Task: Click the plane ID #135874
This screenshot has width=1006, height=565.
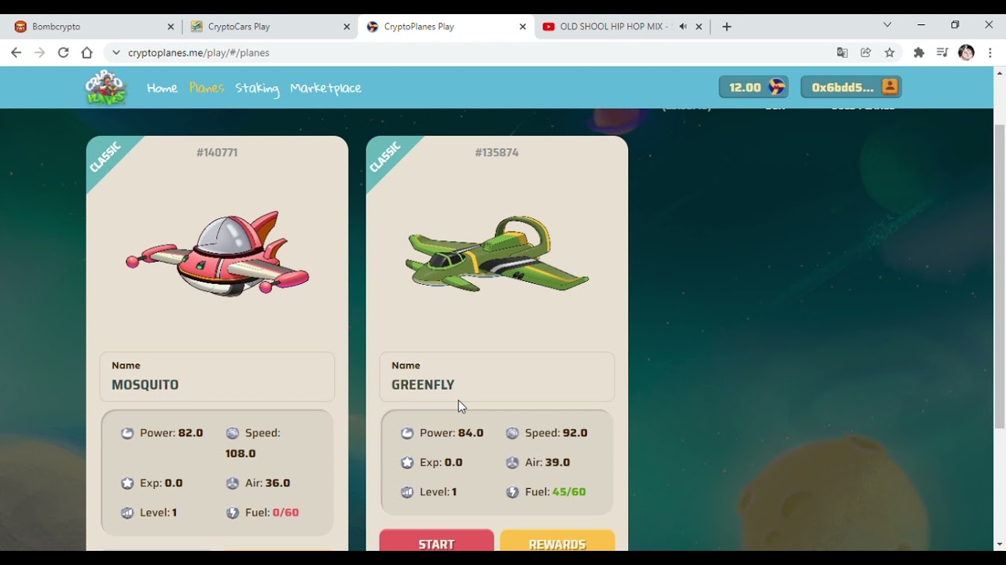Action: pyautogui.click(x=497, y=152)
